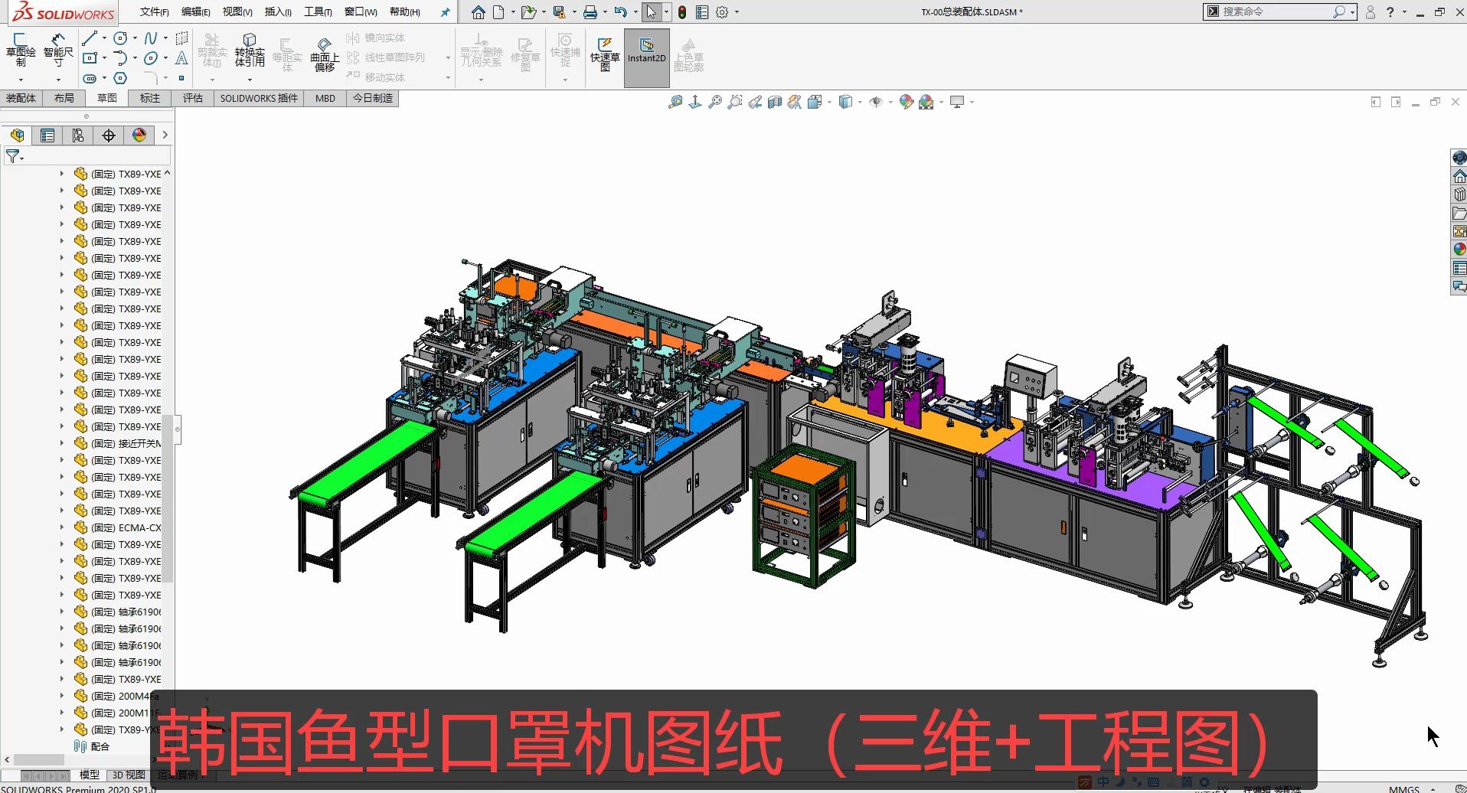Pick the Polygon sketch tool
Viewport: 1467px width, 793px height.
120,78
